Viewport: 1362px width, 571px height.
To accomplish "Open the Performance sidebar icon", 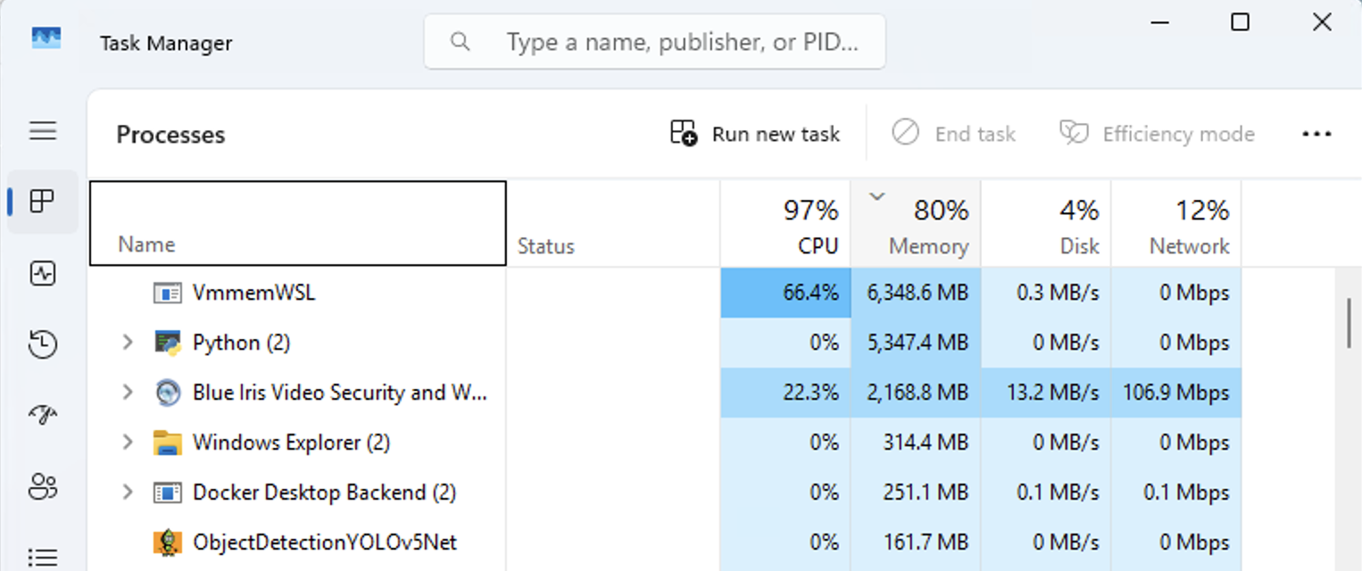I will coord(43,273).
